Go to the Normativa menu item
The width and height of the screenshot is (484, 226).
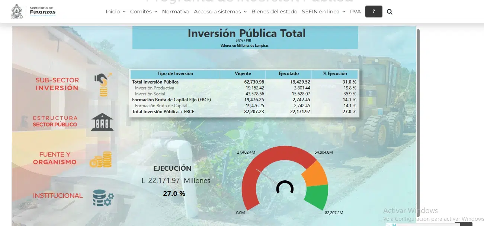pyautogui.click(x=176, y=12)
